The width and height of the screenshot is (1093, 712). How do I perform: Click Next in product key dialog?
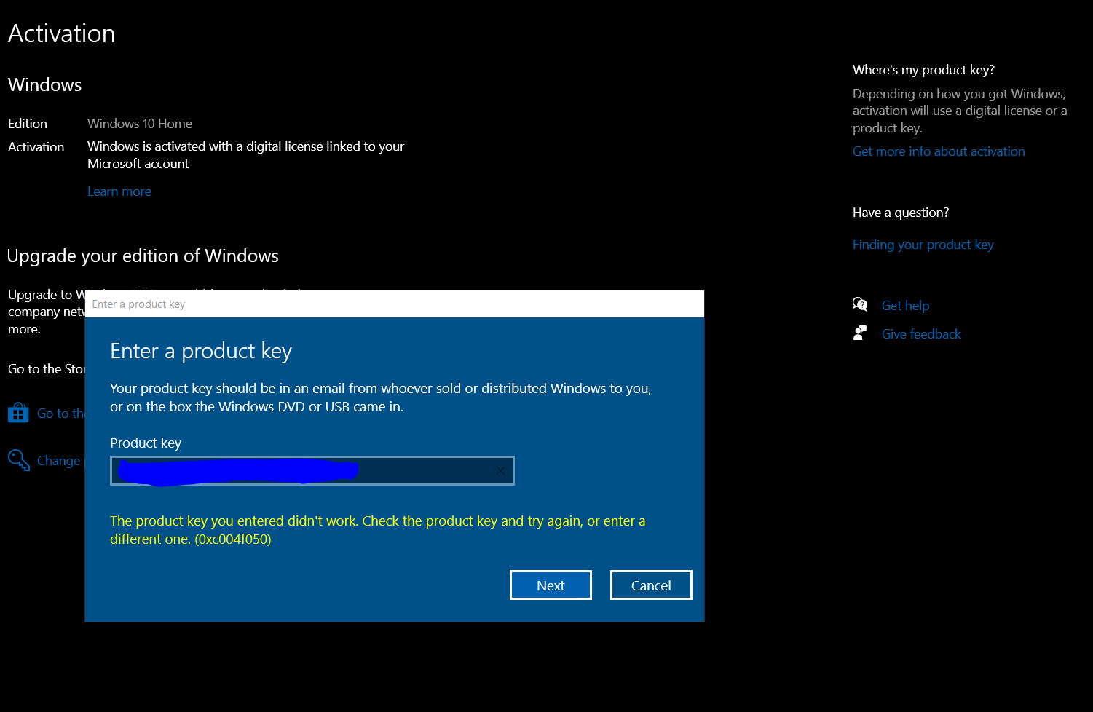tap(551, 585)
